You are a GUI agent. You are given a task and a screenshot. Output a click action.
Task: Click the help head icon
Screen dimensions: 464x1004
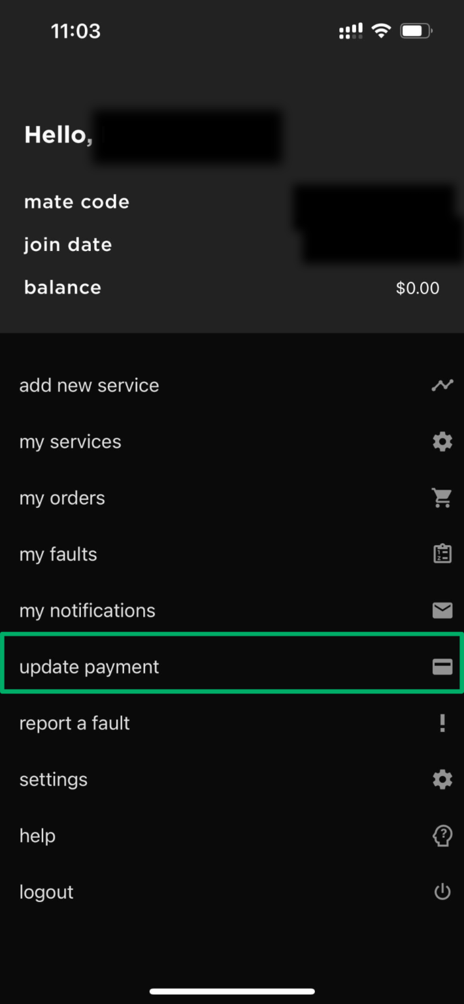click(x=442, y=835)
